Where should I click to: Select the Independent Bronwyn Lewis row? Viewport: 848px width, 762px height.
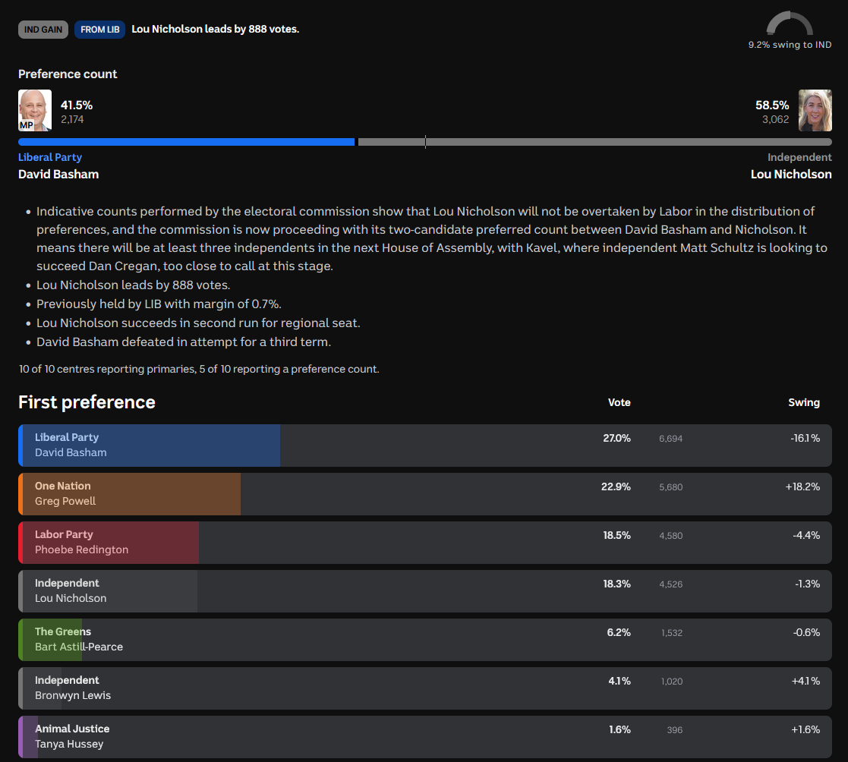[425, 688]
